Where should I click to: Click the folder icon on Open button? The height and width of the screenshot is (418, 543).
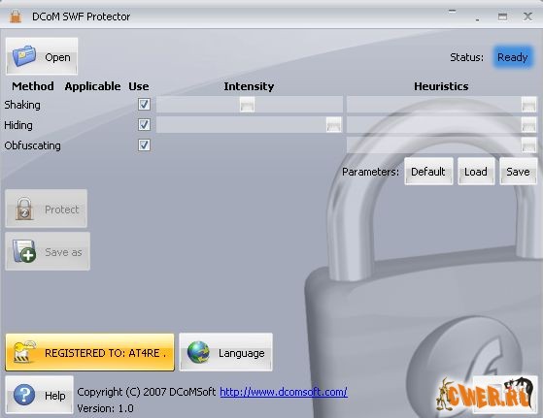23,56
